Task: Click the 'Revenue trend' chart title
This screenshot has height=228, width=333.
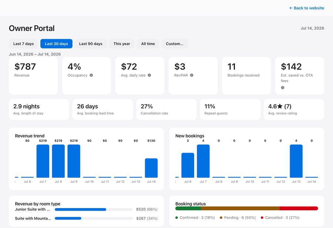Action: pyautogui.click(x=30, y=136)
